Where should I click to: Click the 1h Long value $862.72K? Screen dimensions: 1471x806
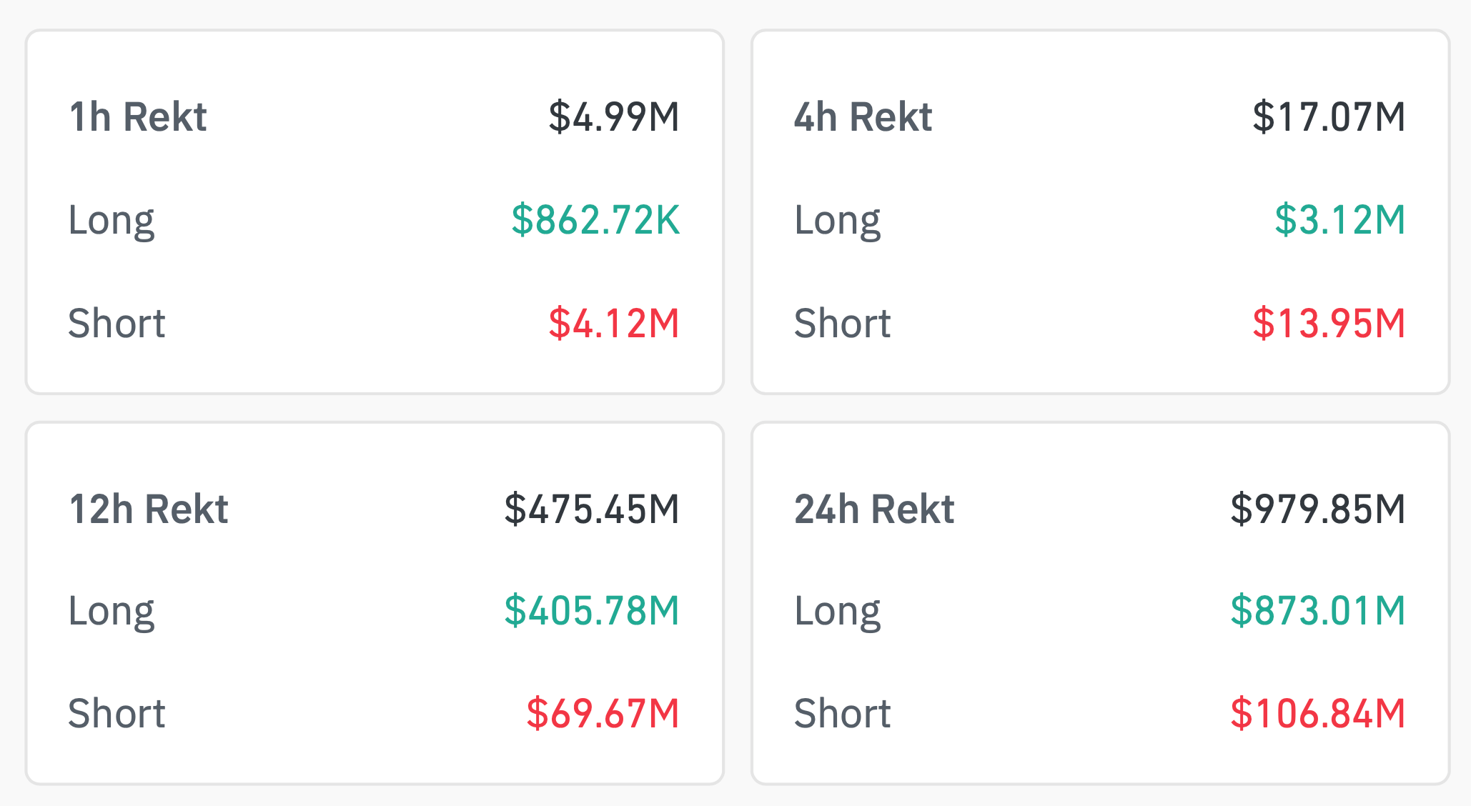point(595,219)
